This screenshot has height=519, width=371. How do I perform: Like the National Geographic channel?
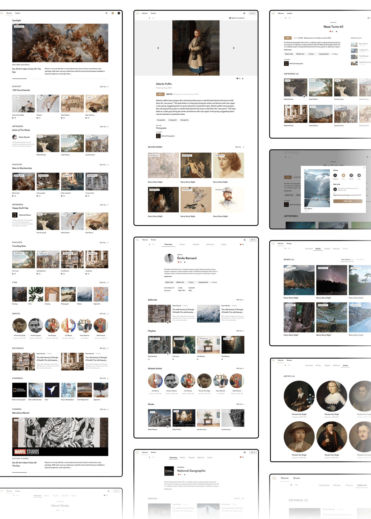coord(178,474)
